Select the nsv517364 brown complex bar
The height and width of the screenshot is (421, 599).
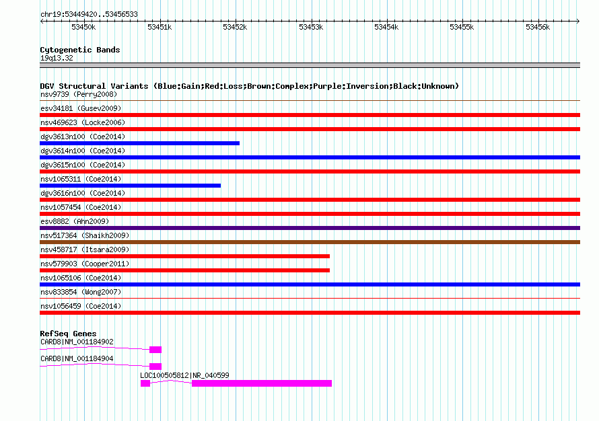click(x=310, y=242)
